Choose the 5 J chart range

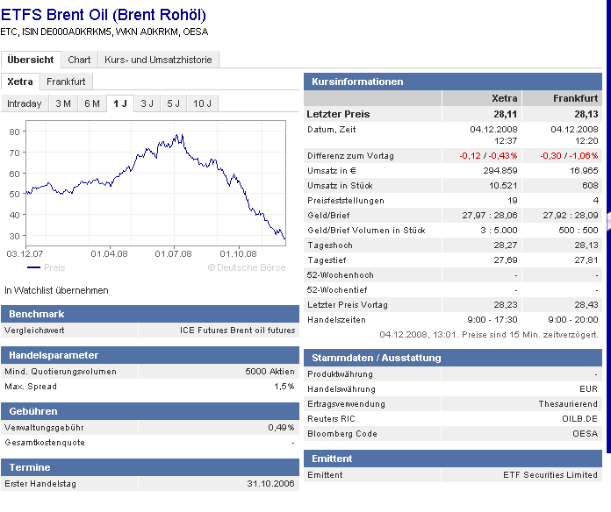(x=174, y=103)
